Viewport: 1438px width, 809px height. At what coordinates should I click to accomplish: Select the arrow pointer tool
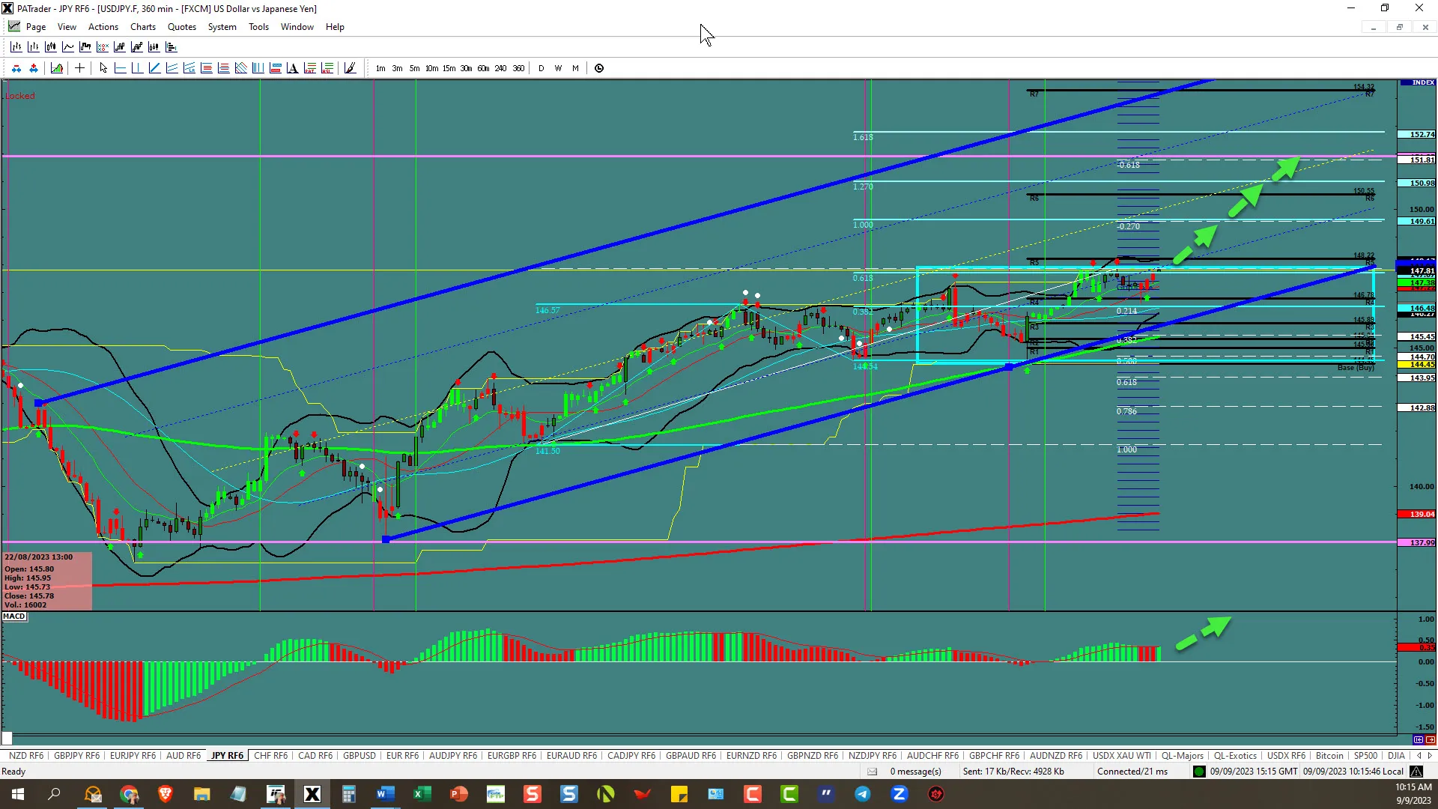pyautogui.click(x=103, y=68)
